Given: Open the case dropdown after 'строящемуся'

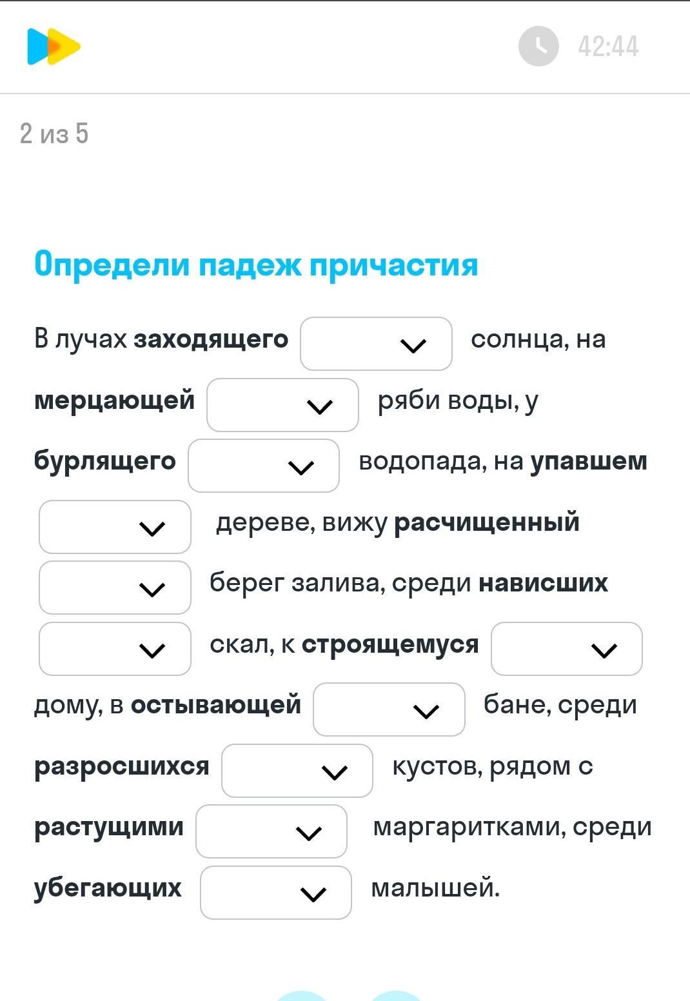Looking at the screenshot, I should coord(566,649).
